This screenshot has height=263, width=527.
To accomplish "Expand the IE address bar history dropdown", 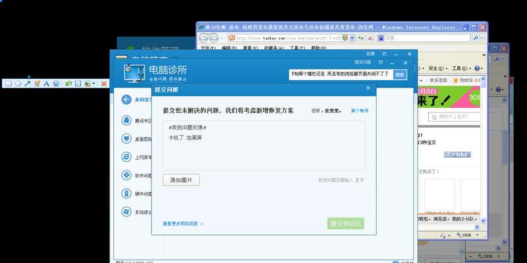I will [x=352, y=38].
